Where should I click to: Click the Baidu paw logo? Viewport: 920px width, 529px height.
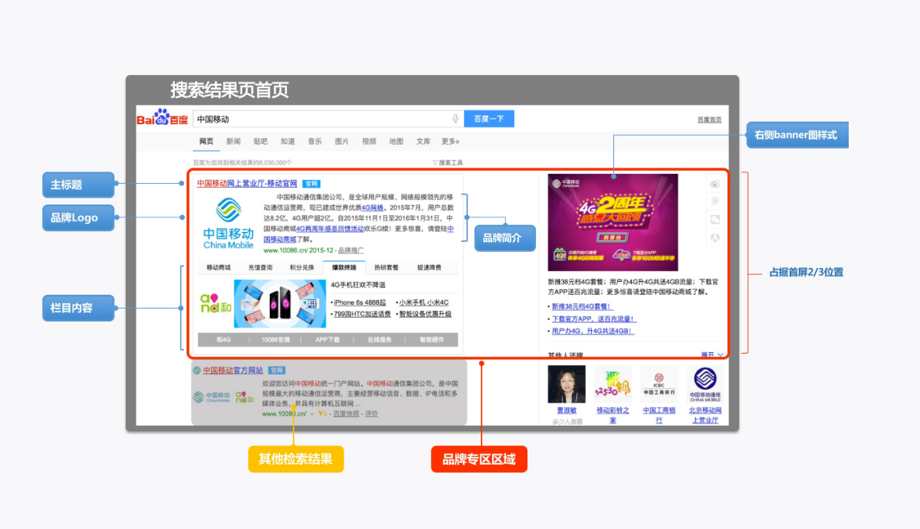[x=162, y=119]
